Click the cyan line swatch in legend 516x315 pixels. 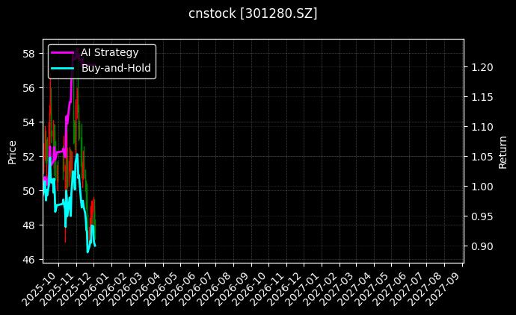coord(62,68)
